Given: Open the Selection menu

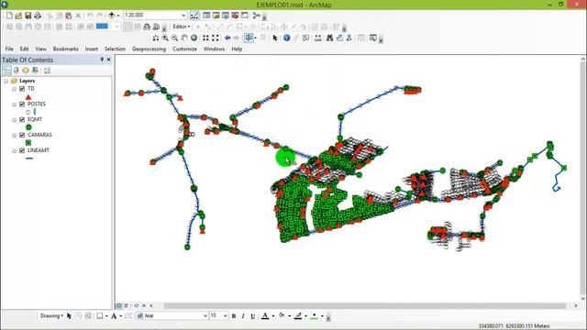Looking at the screenshot, I should (115, 49).
